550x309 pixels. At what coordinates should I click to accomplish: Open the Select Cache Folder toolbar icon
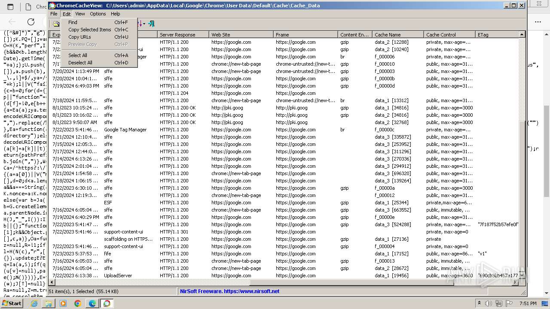click(x=56, y=24)
